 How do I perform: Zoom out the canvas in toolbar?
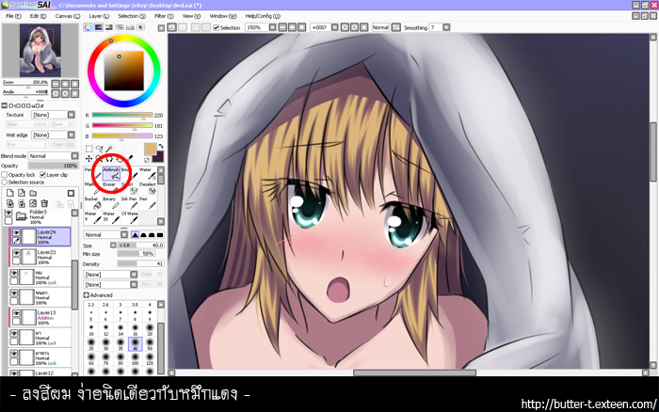point(282,27)
